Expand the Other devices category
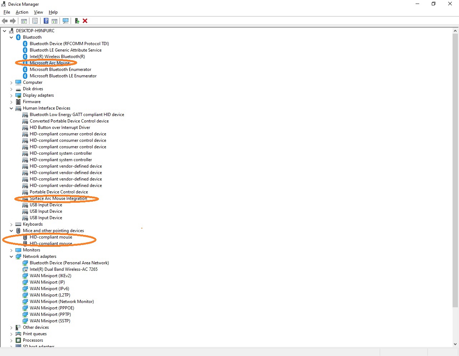This screenshot has height=356, width=459. 11,327
